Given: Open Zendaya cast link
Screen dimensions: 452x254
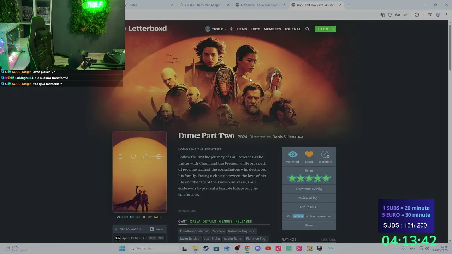Looking at the screenshot, I should coord(218,231).
